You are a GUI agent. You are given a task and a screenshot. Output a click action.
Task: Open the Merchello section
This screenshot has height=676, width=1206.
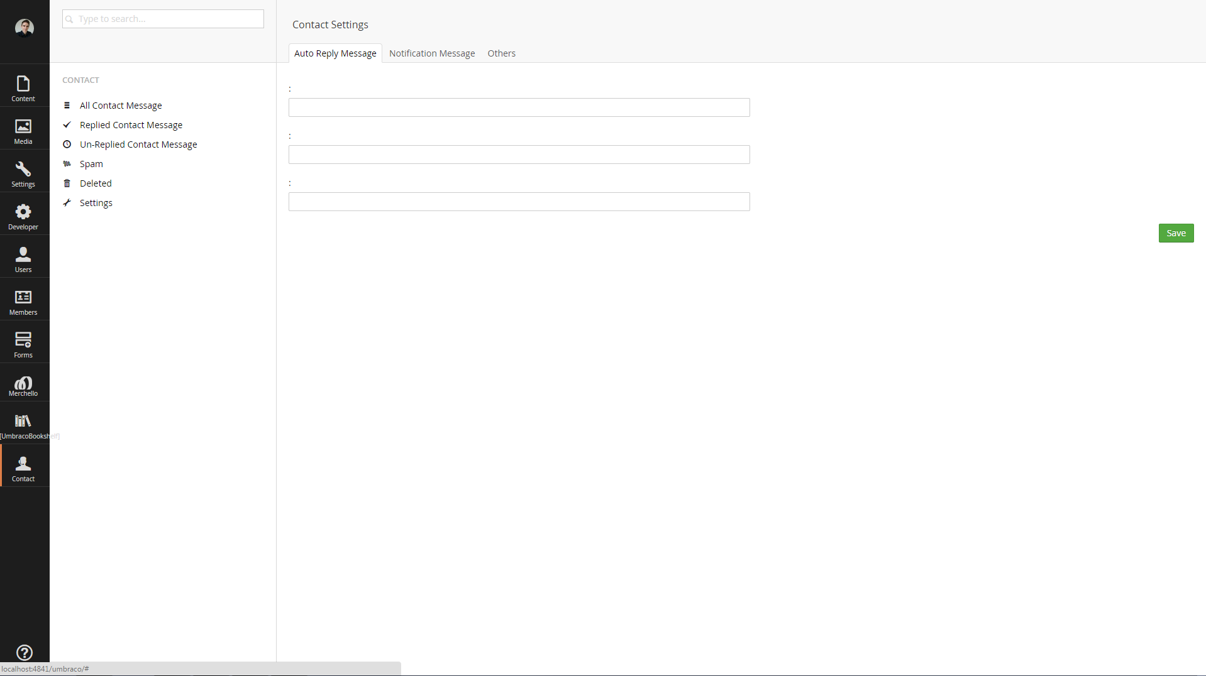click(23, 386)
